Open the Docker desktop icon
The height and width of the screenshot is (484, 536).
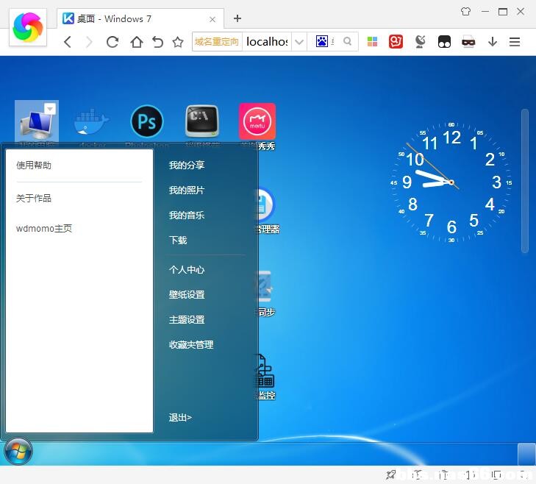[x=91, y=122]
